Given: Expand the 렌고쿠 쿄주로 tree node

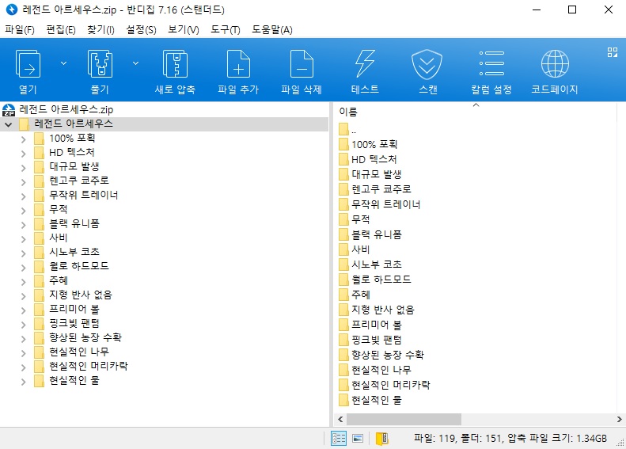Looking at the screenshot, I should pos(23,182).
